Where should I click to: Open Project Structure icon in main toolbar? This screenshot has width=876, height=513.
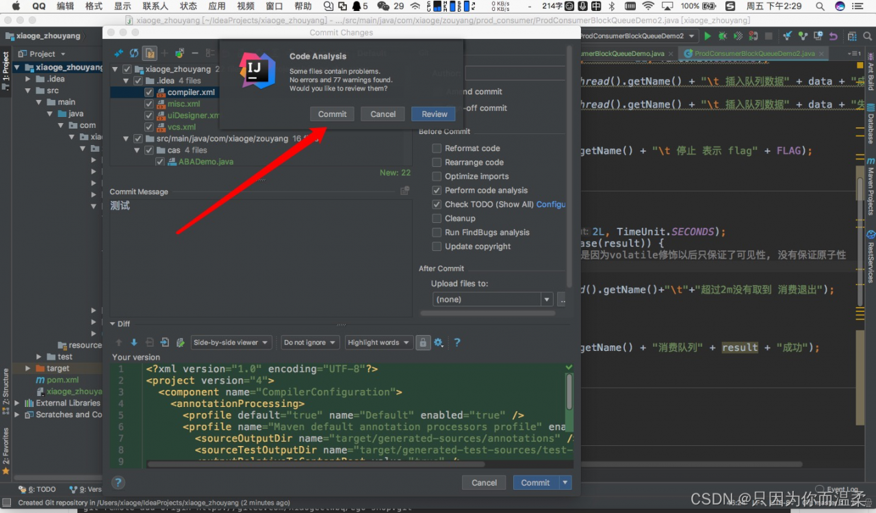click(x=851, y=36)
